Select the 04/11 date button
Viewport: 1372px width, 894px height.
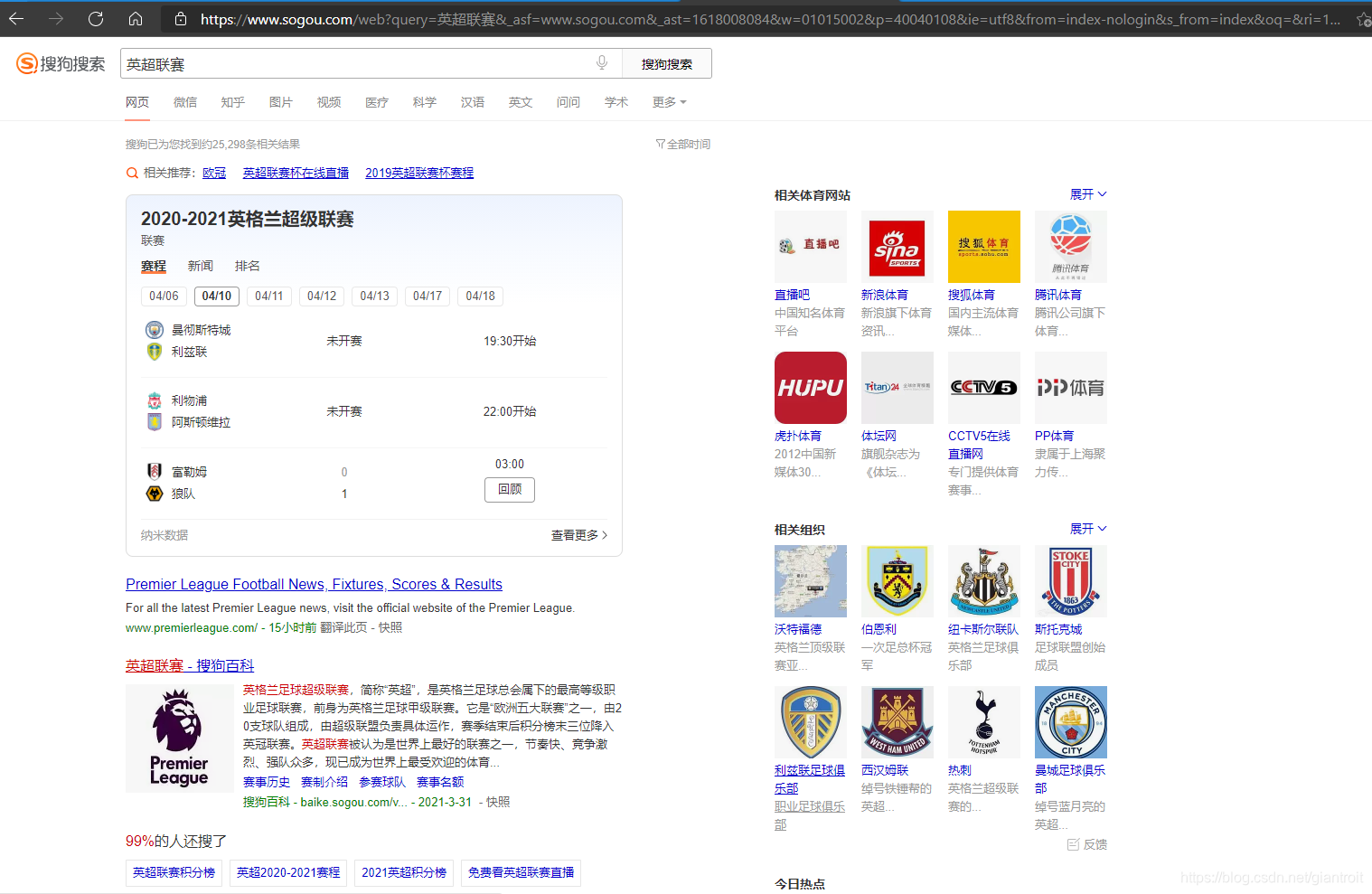click(x=269, y=296)
